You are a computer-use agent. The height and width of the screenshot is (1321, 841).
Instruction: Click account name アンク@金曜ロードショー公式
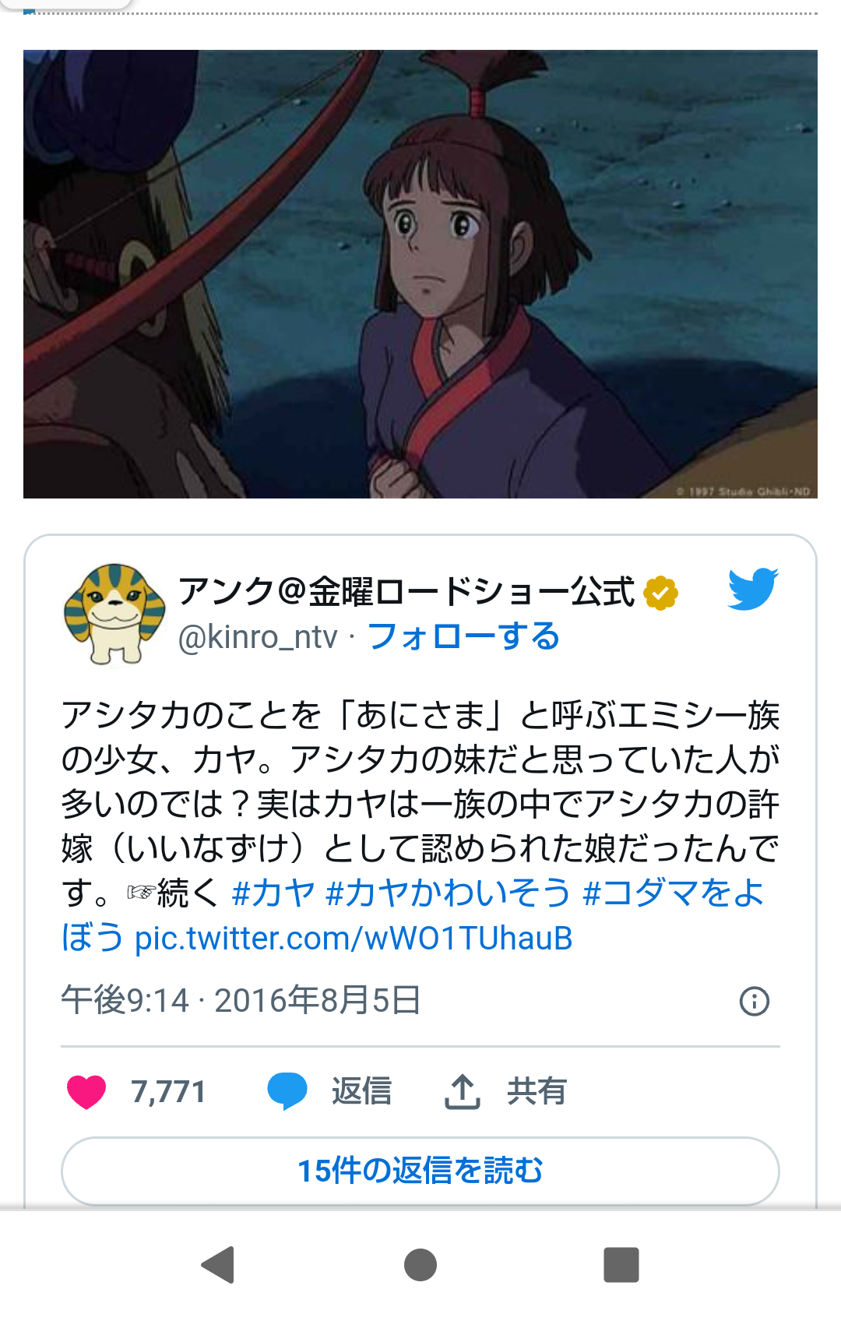406,592
